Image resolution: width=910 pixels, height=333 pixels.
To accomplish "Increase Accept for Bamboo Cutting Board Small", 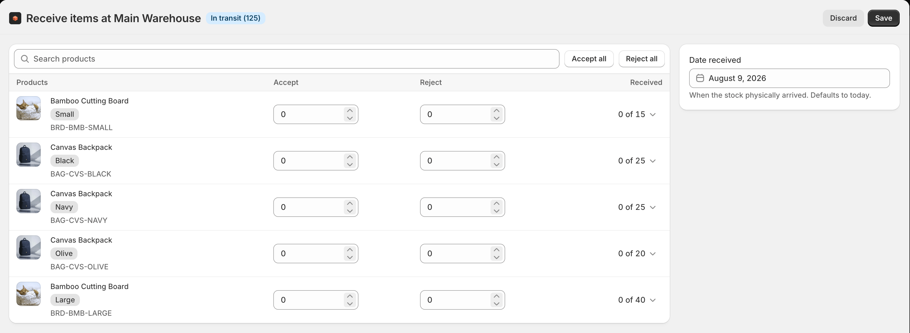I will (350, 110).
